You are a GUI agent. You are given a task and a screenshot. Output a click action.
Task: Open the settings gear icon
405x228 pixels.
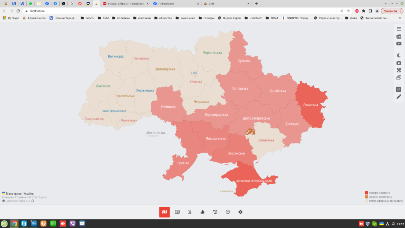(x=240, y=212)
